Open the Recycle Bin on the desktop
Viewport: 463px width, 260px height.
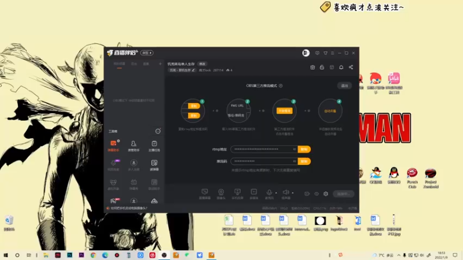point(9,223)
